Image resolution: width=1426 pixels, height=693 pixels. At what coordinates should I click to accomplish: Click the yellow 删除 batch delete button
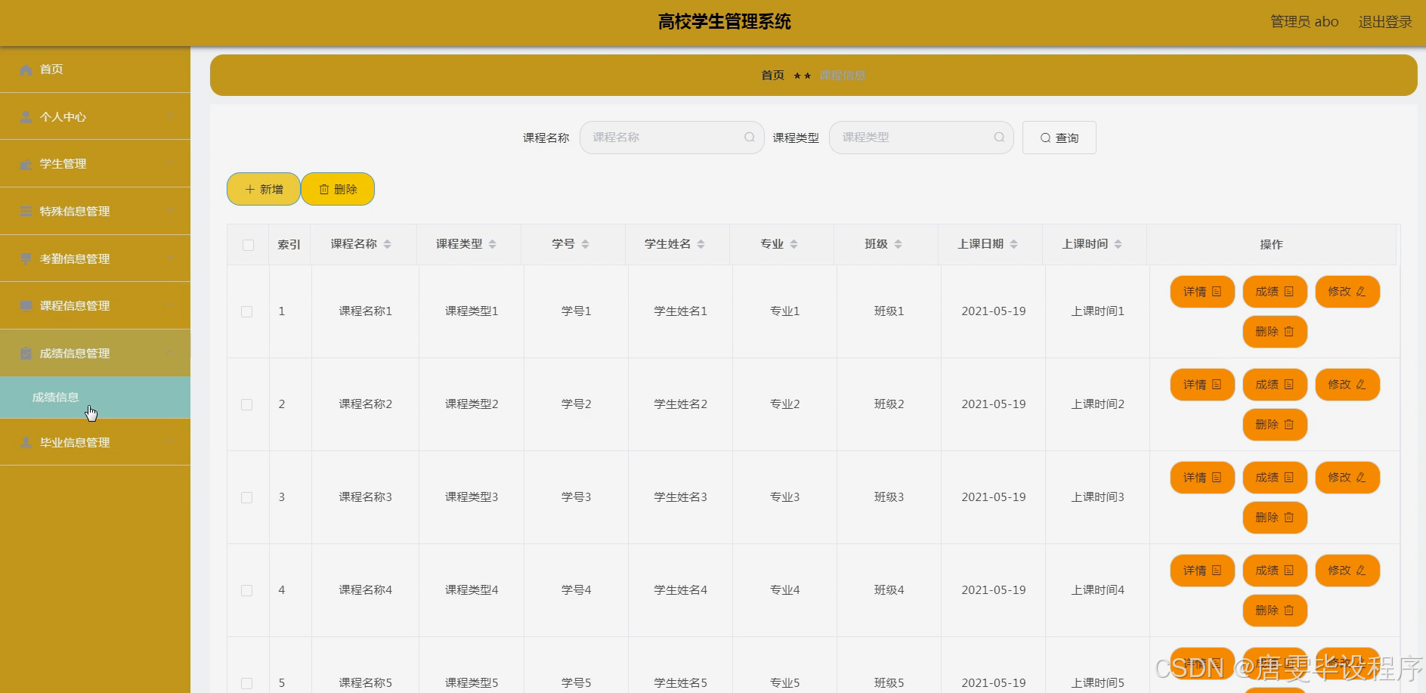(338, 189)
